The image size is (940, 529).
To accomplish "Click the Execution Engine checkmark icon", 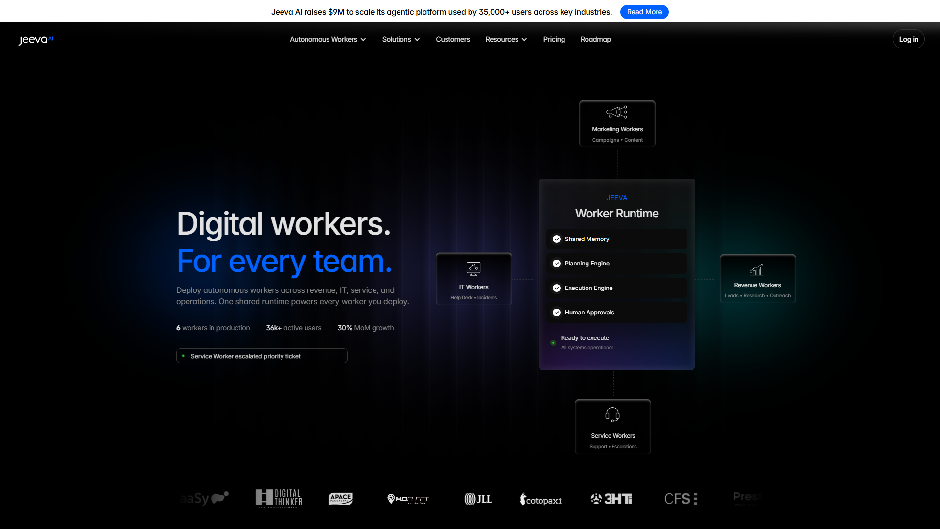I will [x=557, y=288].
